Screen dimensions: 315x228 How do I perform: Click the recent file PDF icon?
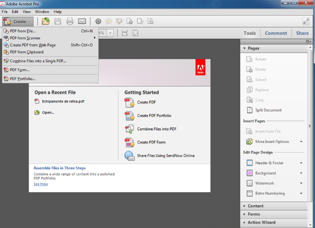point(37,101)
